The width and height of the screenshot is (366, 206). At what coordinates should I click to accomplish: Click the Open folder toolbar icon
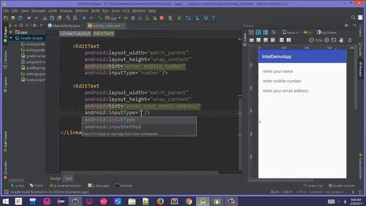(x=6, y=18)
